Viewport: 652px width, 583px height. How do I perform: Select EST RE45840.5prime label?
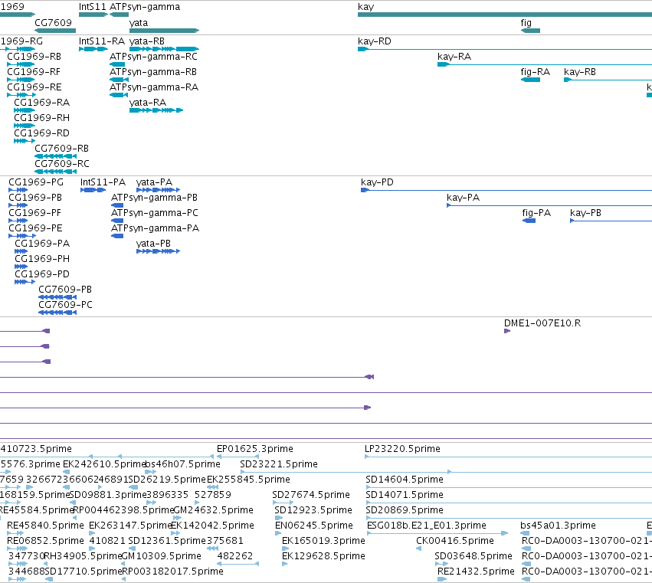[45, 526]
